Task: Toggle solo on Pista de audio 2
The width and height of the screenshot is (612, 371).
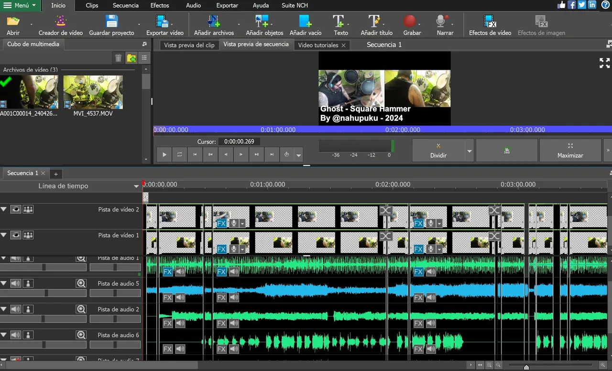Action: tap(28, 309)
